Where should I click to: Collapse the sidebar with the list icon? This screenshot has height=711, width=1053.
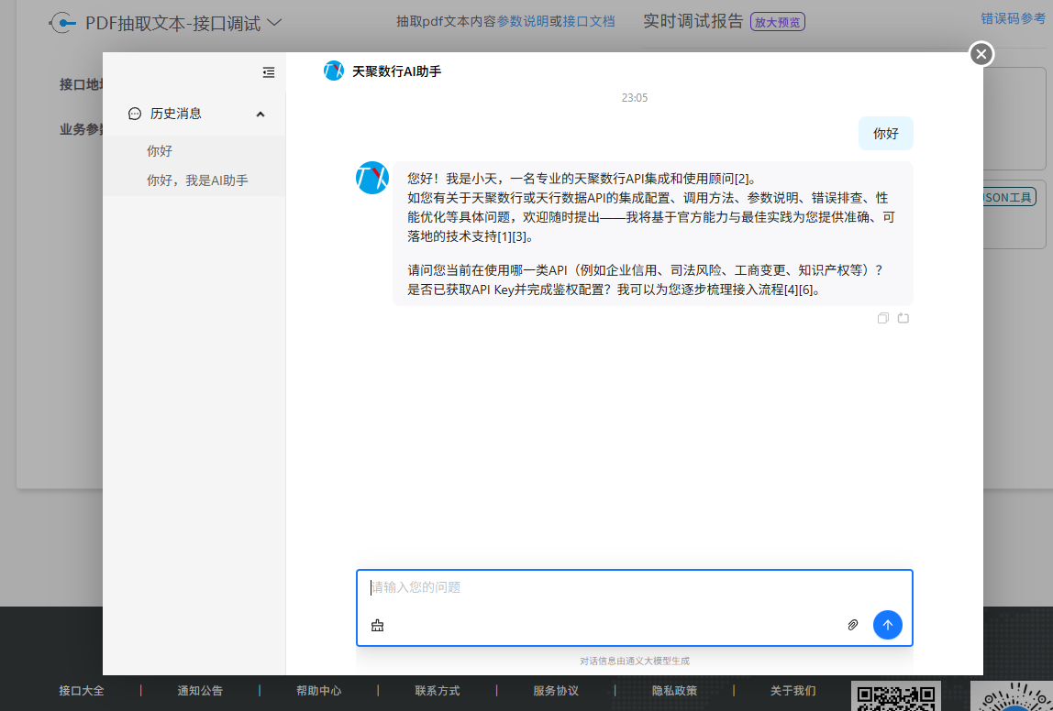click(268, 72)
